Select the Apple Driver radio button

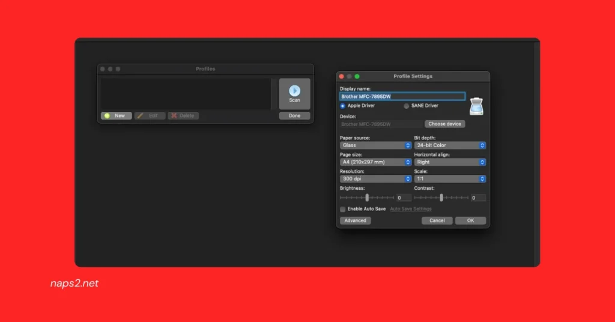(343, 106)
